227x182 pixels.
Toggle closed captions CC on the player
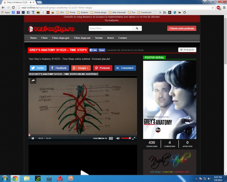(111, 138)
